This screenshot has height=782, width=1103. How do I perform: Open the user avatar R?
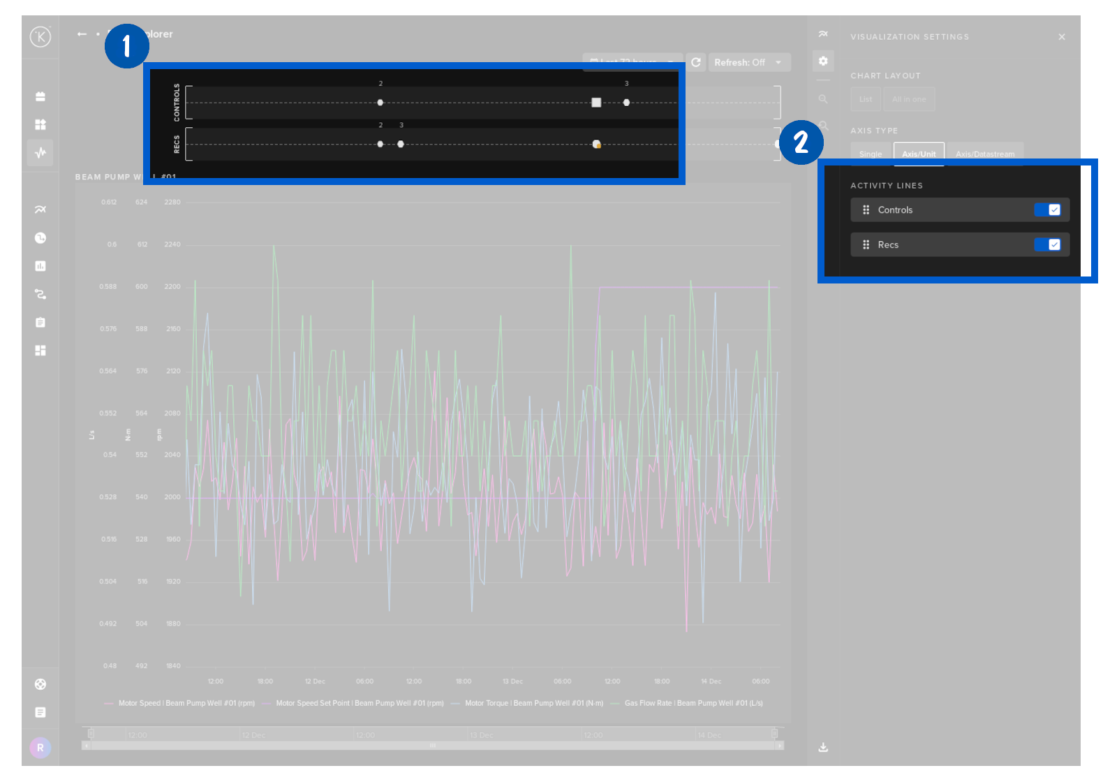(x=40, y=748)
